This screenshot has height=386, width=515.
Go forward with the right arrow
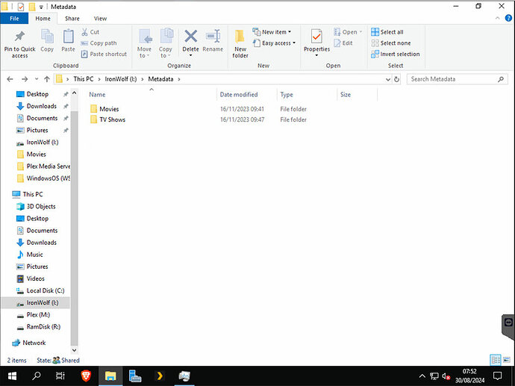[25, 79]
